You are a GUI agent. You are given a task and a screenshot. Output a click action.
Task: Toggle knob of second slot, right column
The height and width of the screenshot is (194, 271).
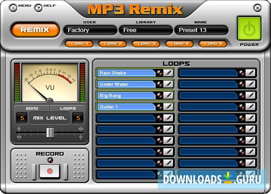point(242,84)
